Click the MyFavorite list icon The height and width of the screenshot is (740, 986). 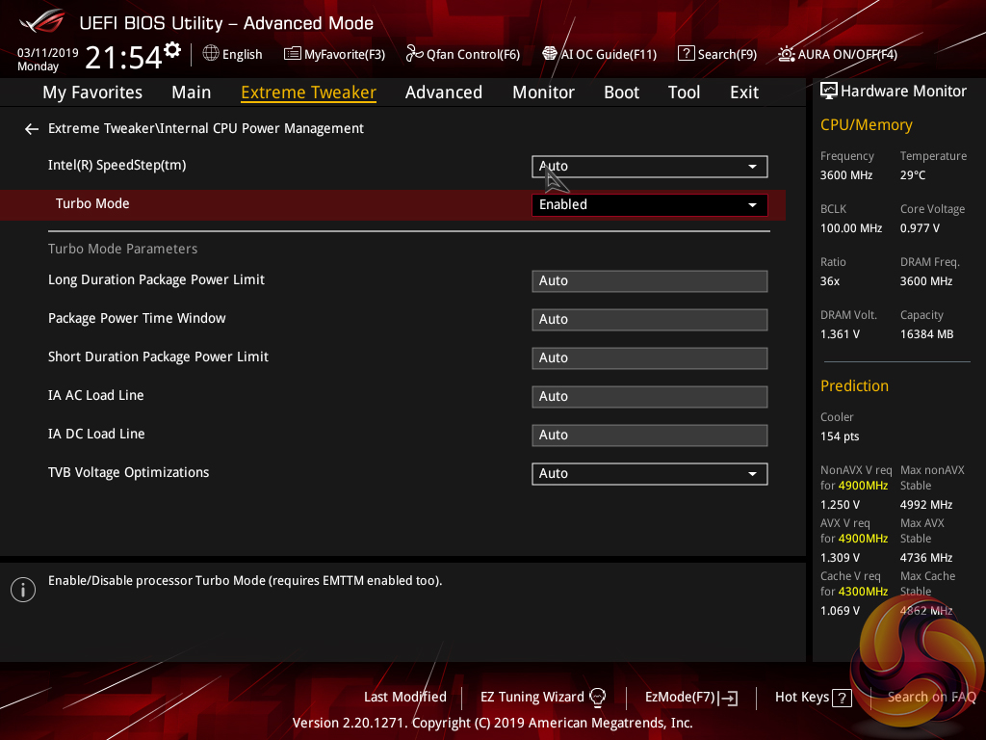pyautogui.click(x=293, y=54)
